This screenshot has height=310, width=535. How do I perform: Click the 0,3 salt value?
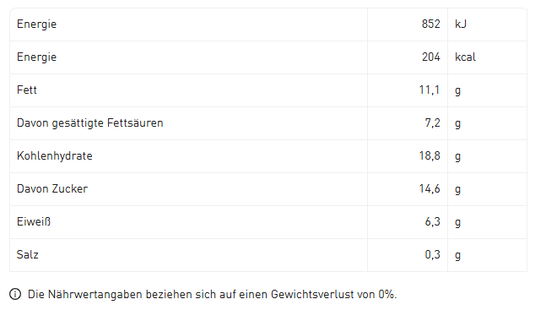[x=433, y=255]
